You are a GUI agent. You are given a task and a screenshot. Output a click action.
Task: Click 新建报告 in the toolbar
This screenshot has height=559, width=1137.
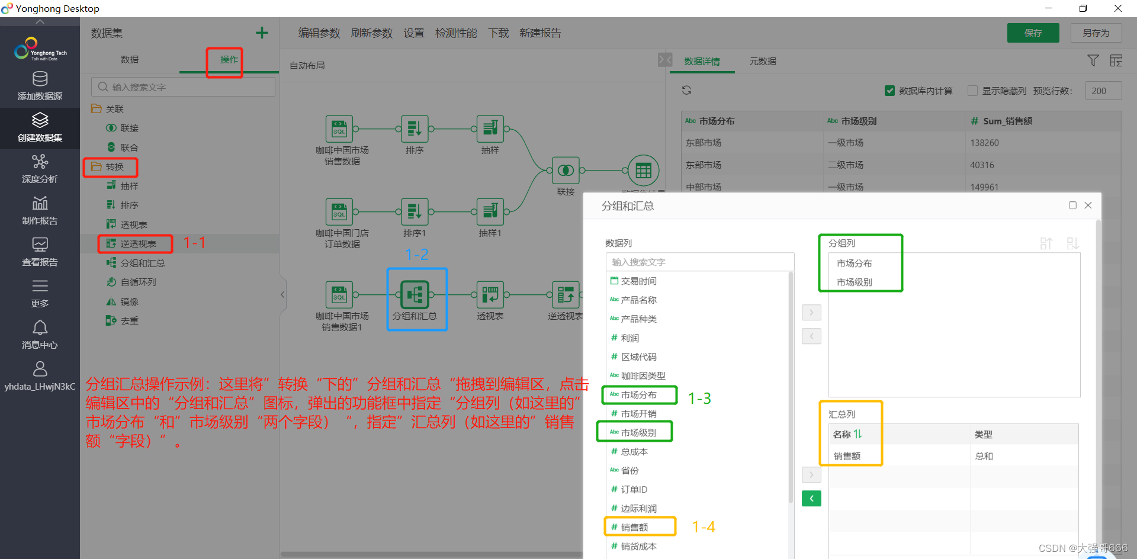coord(540,33)
